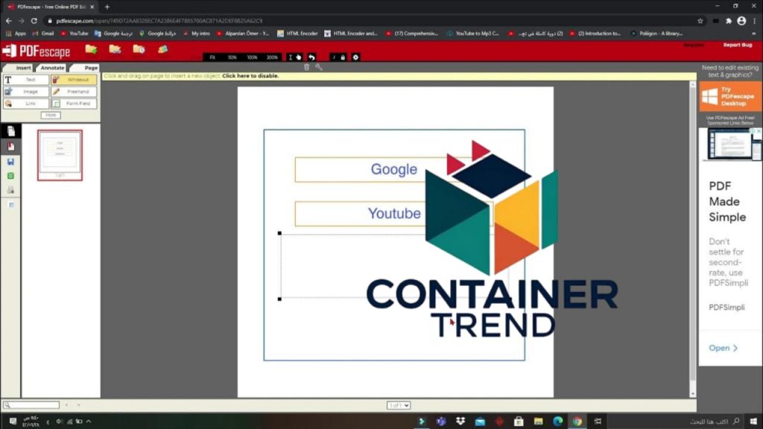Open Microsoft Edge from the taskbar
Viewport: 763px width, 429px height.
(x=557, y=422)
